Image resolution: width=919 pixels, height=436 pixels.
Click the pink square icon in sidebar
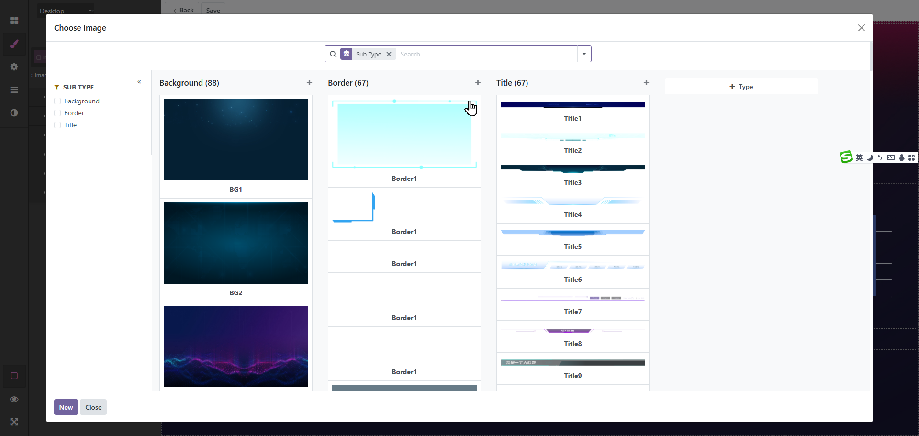[x=14, y=376]
